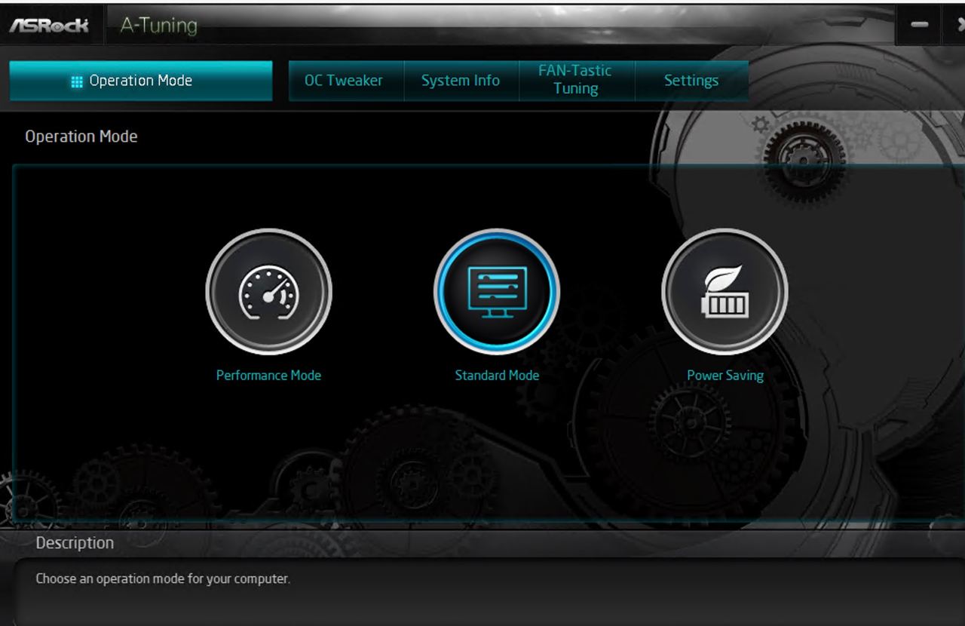Click the Operation Mode section heading
This screenshot has width=965, height=626.
81,137
